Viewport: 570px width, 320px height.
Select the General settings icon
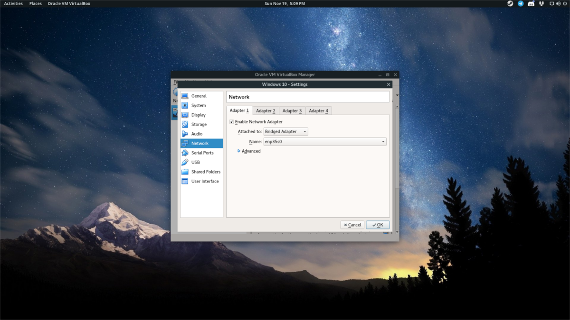pyautogui.click(x=185, y=96)
